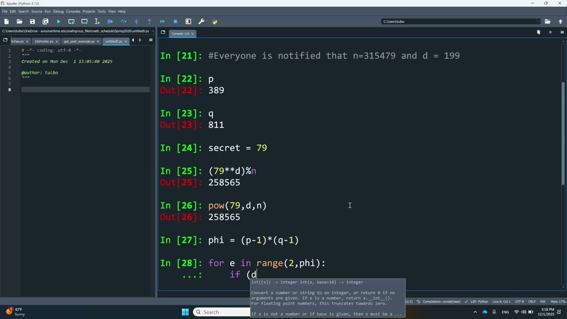Open file using the folder toolbar icon
The height and width of the screenshot is (319, 567).
(x=19, y=21)
